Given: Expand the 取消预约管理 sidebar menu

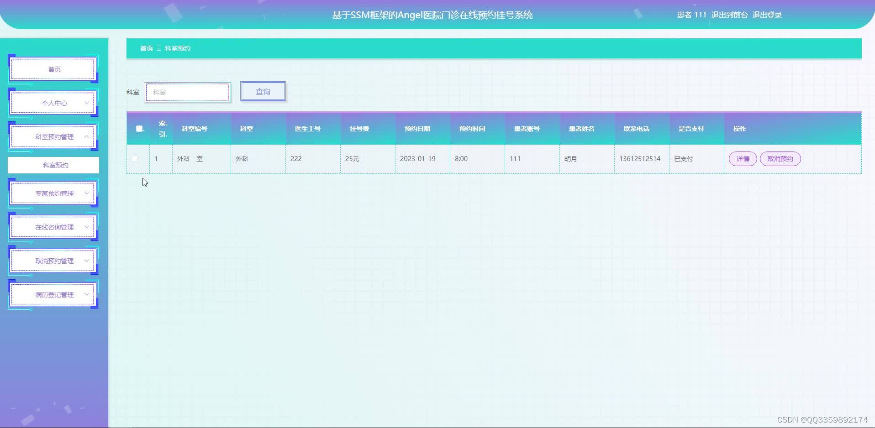Looking at the screenshot, I should pyautogui.click(x=53, y=261).
